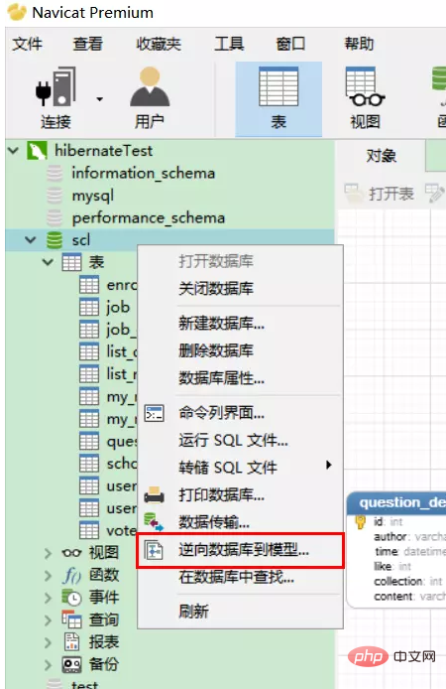Image resolution: width=446 pixels, height=689 pixels.
Task: Choose 命令列界面... from context menu
Action: [221, 413]
